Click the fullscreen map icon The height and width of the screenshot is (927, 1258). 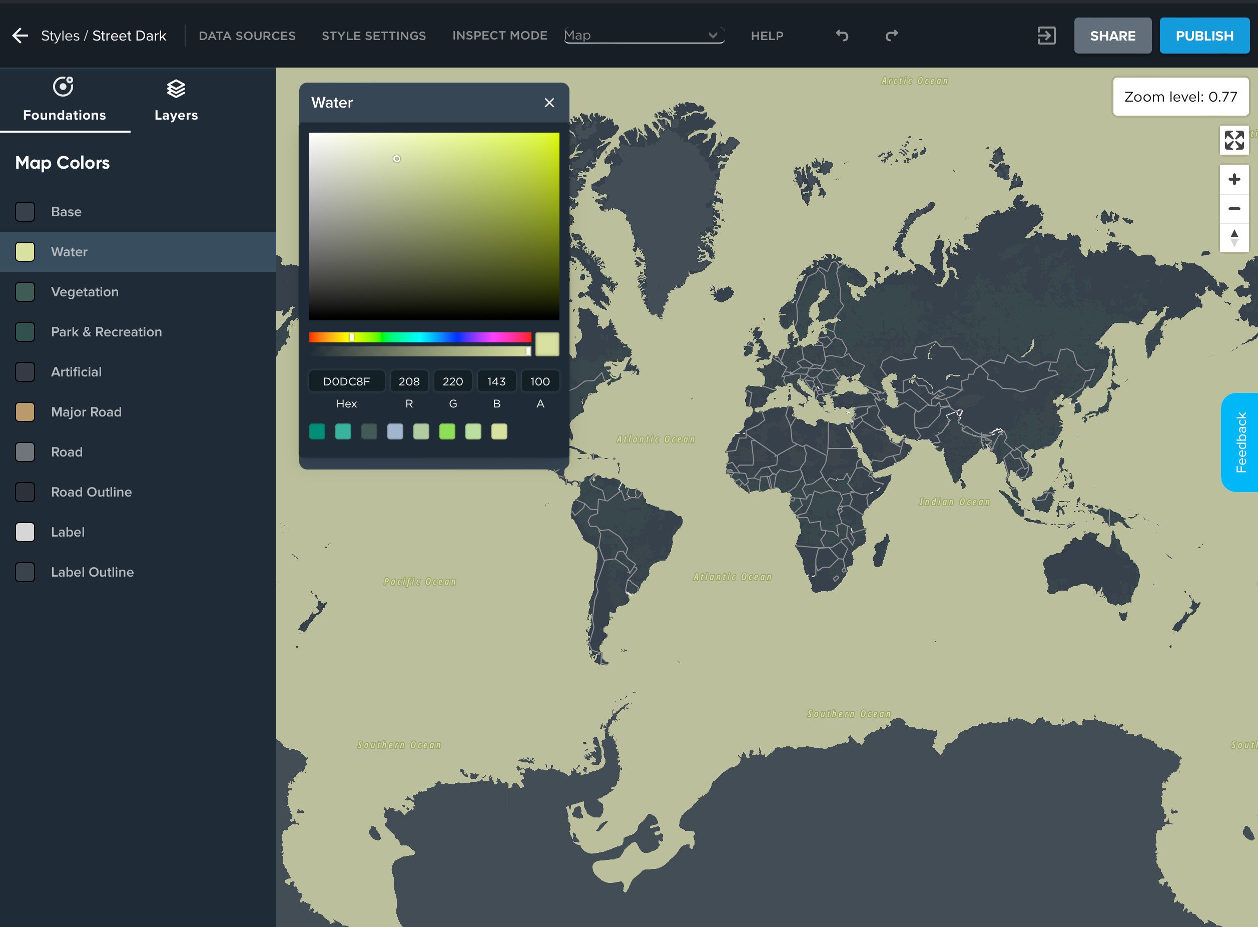1234,140
